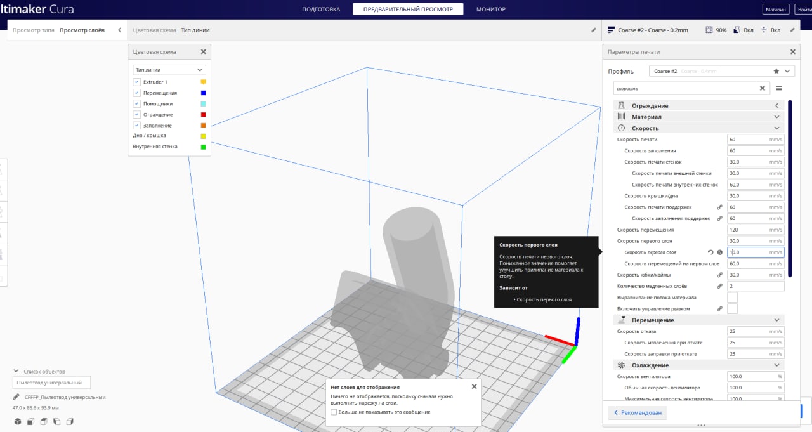This screenshot has width=812, height=432.
Task: Enable Включить управление рывком checkbox
Action: tap(732, 309)
